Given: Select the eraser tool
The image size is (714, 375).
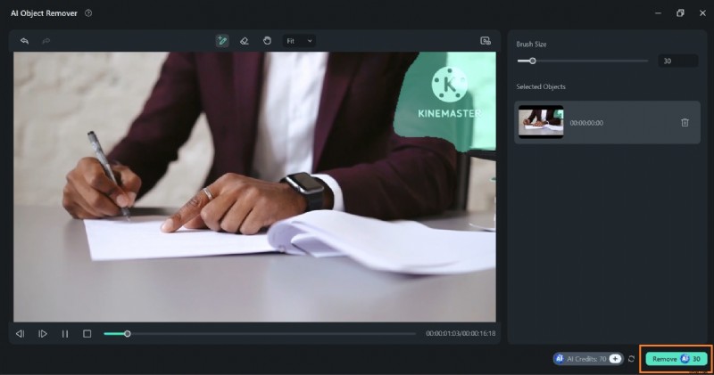Looking at the screenshot, I should pyautogui.click(x=245, y=41).
